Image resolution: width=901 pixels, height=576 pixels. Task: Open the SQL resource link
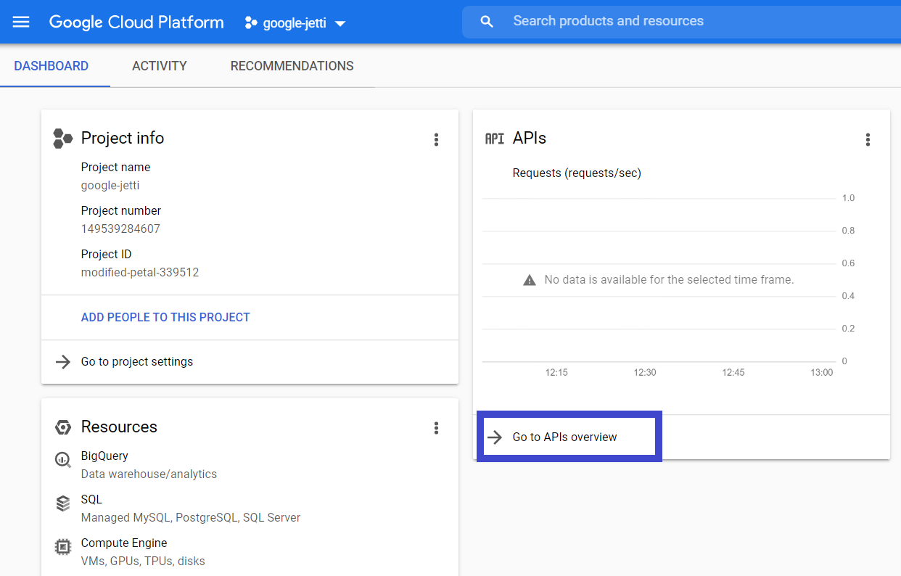click(91, 500)
